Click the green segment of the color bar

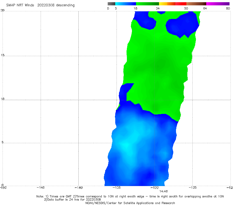(x=147, y=4)
